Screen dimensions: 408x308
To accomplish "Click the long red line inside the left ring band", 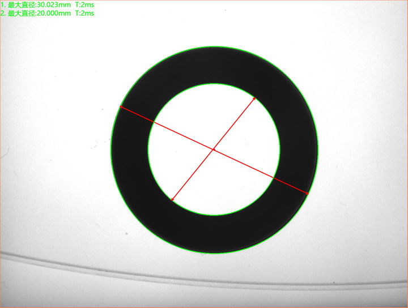I will pos(136,114).
